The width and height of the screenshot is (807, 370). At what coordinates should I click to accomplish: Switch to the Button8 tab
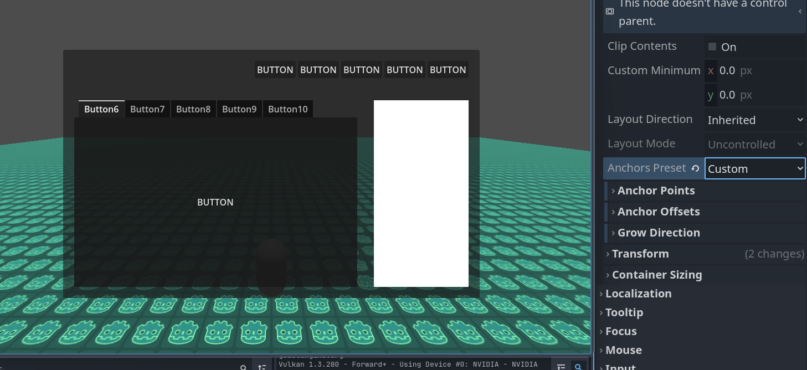[x=193, y=109]
